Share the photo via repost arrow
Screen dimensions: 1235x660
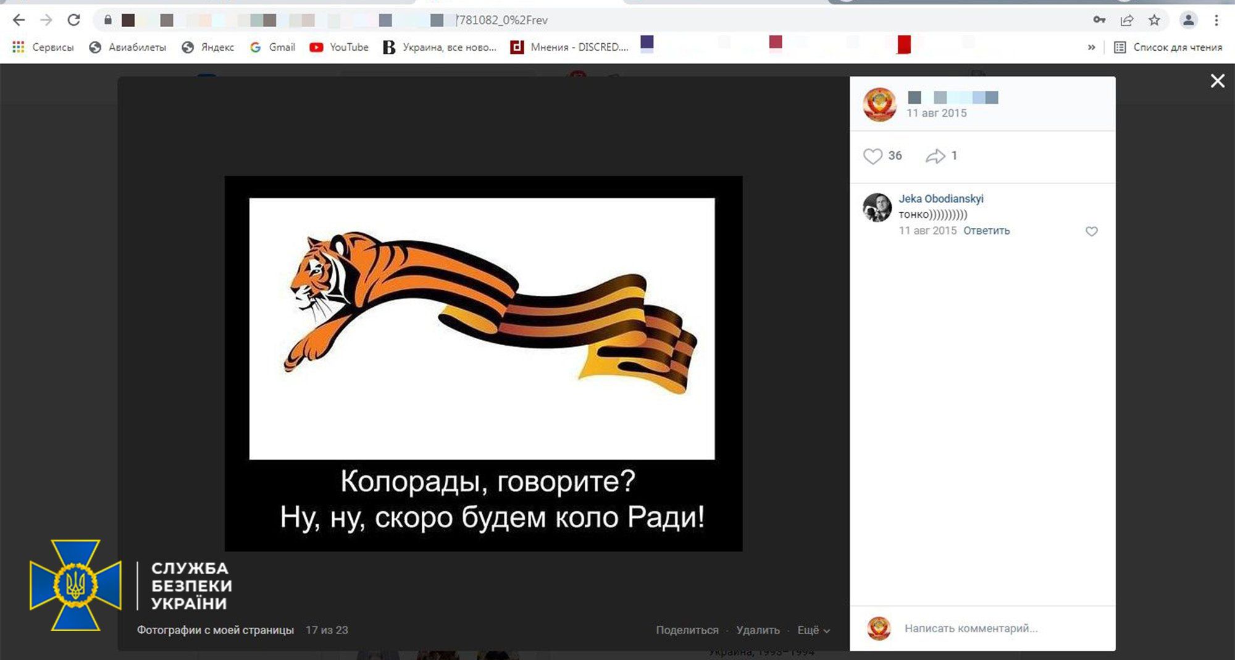pos(935,156)
